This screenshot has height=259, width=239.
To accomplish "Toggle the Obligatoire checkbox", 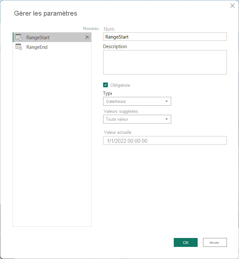I will click(105, 85).
